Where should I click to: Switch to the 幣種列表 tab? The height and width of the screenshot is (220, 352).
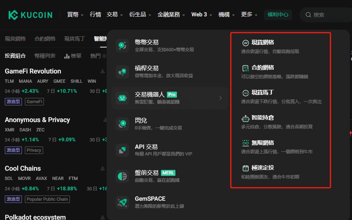coord(45,56)
